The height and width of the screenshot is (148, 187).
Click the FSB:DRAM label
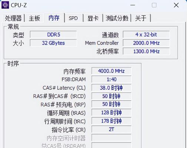click(x=74, y=80)
